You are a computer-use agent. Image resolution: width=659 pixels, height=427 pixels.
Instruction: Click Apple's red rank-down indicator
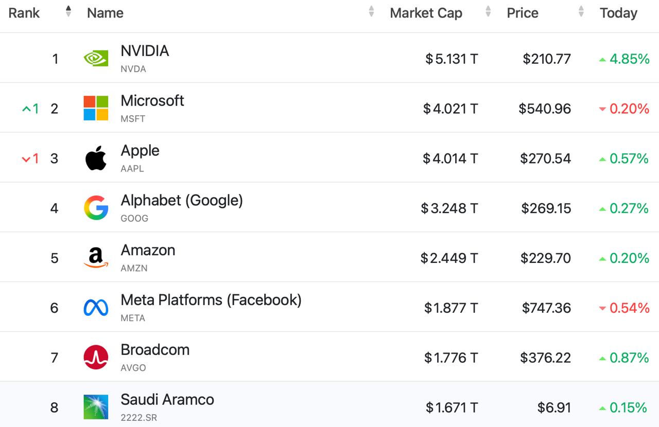pyautogui.click(x=30, y=158)
